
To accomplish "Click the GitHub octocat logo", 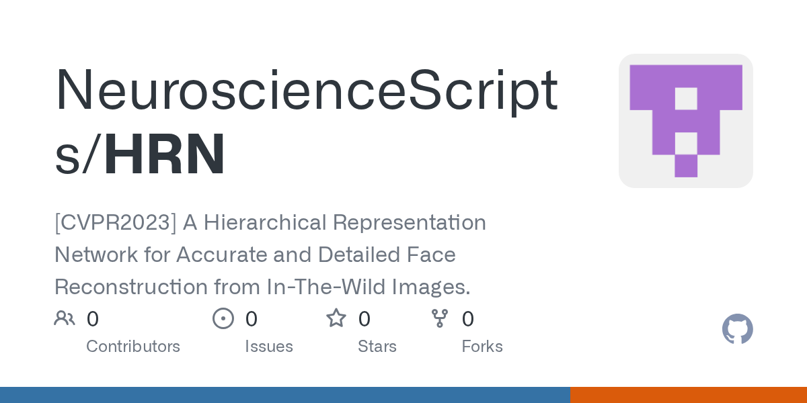I will coord(738,329).
